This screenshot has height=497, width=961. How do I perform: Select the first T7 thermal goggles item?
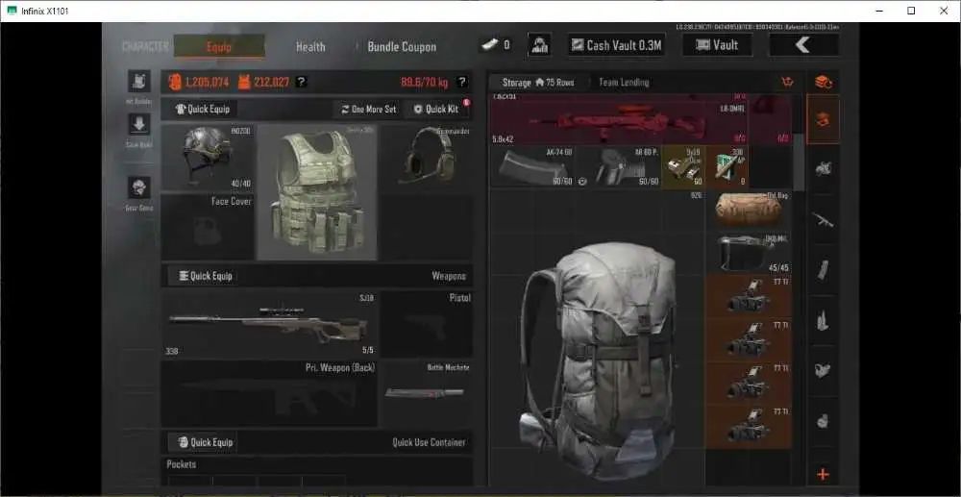pos(749,295)
